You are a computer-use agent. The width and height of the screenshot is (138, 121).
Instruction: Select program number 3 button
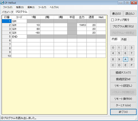131,48
